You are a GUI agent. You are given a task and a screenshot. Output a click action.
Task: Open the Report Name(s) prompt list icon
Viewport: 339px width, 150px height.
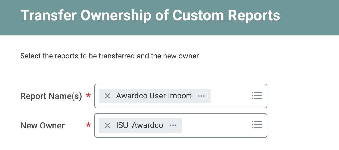(257, 96)
